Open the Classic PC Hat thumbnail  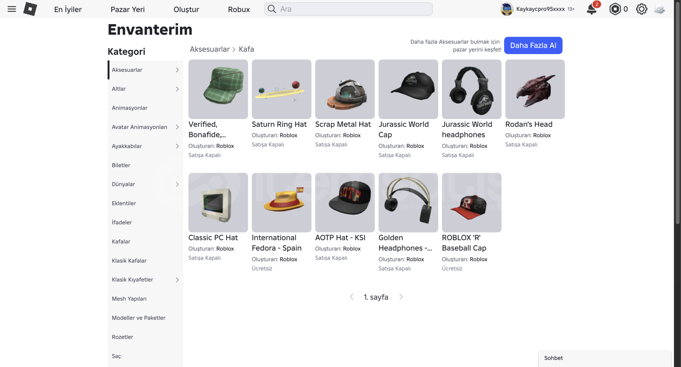click(x=218, y=203)
